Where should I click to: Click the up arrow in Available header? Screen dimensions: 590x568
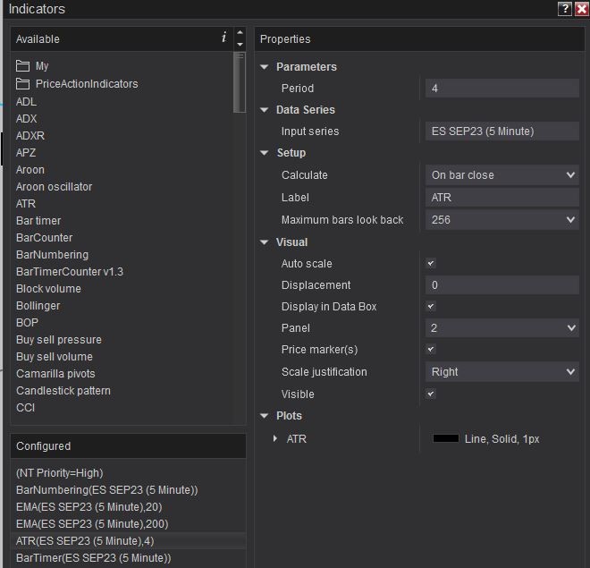240,32
